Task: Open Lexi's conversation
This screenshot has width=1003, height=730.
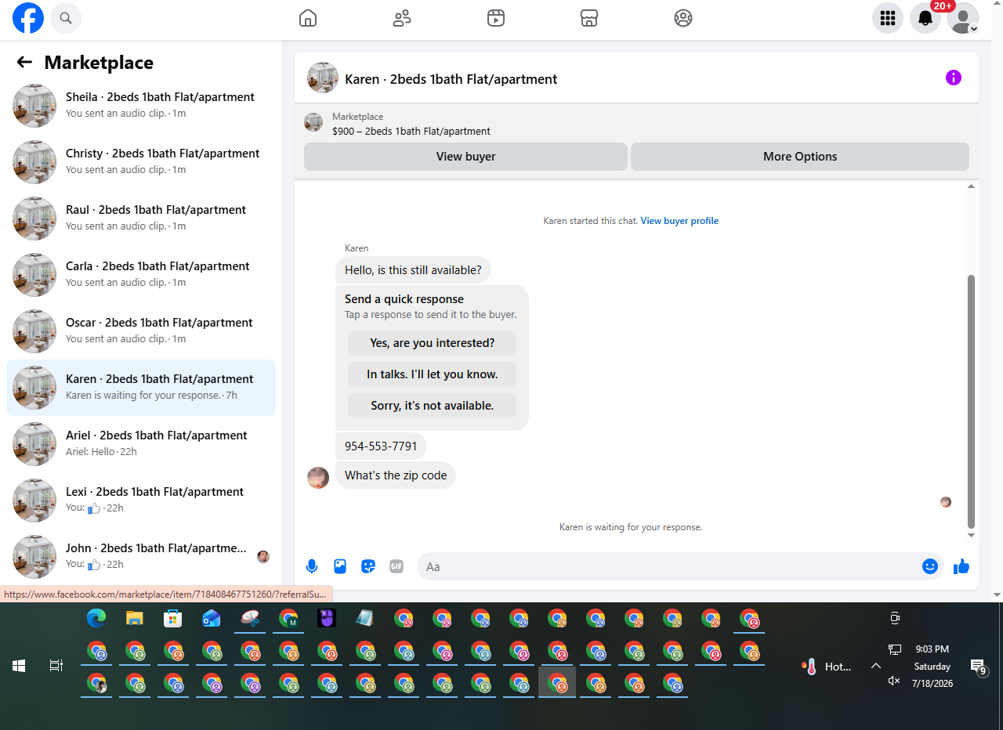Action: pos(141,501)
